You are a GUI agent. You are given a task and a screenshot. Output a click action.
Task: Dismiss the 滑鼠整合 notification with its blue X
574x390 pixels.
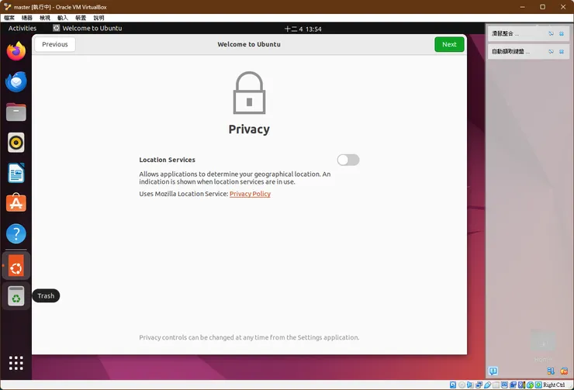[562, 33]
